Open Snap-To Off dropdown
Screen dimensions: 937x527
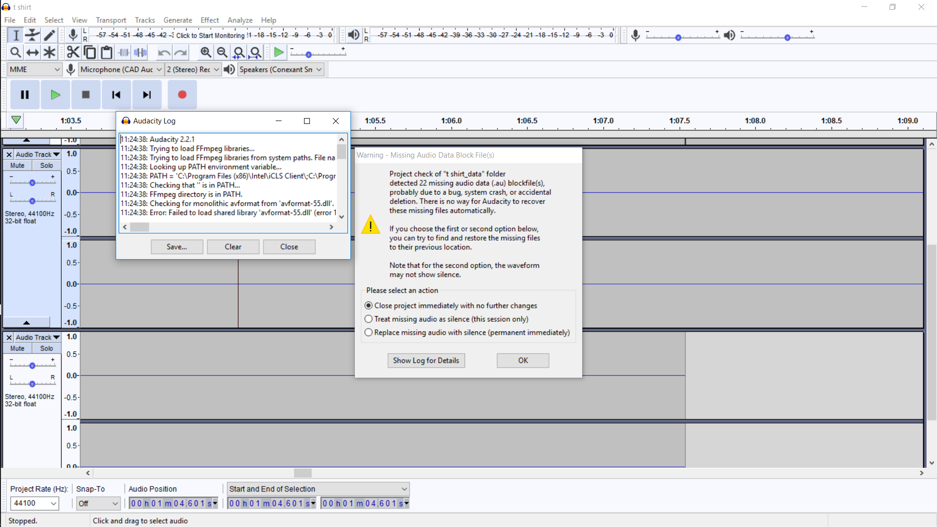[x=98, y=503]
